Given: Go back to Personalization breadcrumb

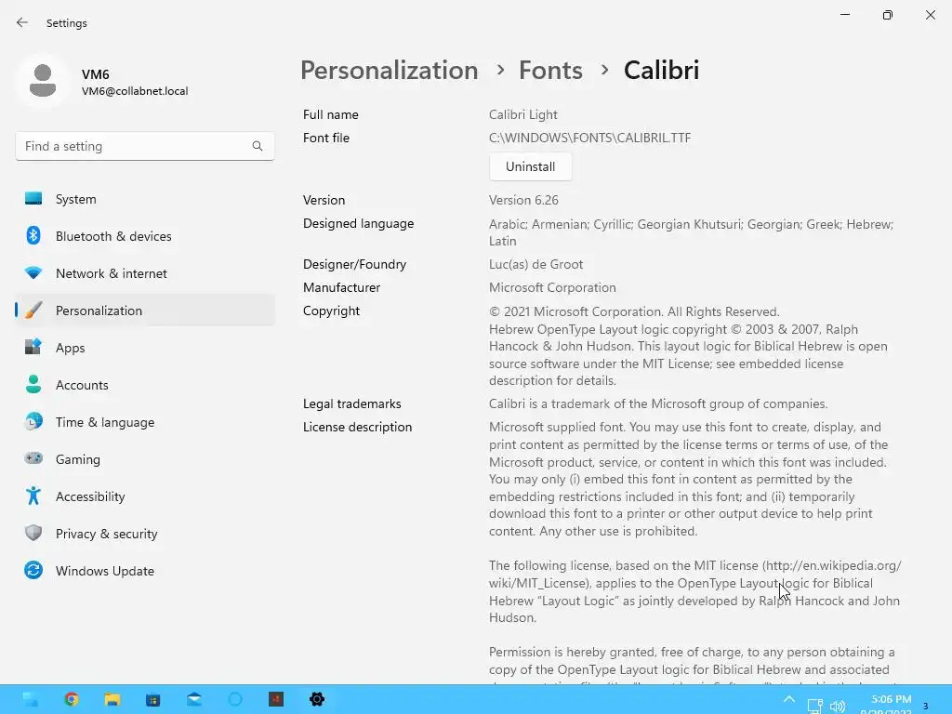Looking at the screenshot, I should [390, 71].
